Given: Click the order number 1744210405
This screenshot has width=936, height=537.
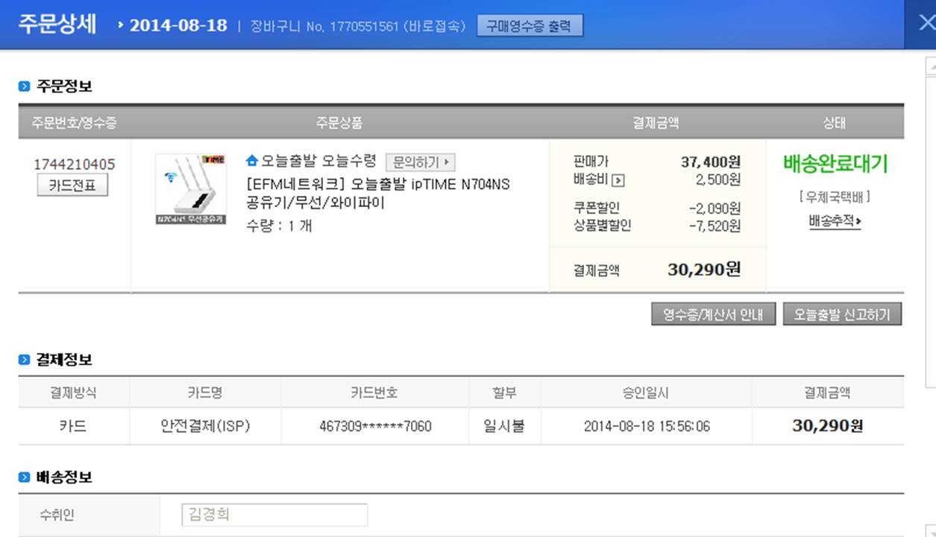Looking at the screenshot, I should pyautogui.click(x=75, y=164).
